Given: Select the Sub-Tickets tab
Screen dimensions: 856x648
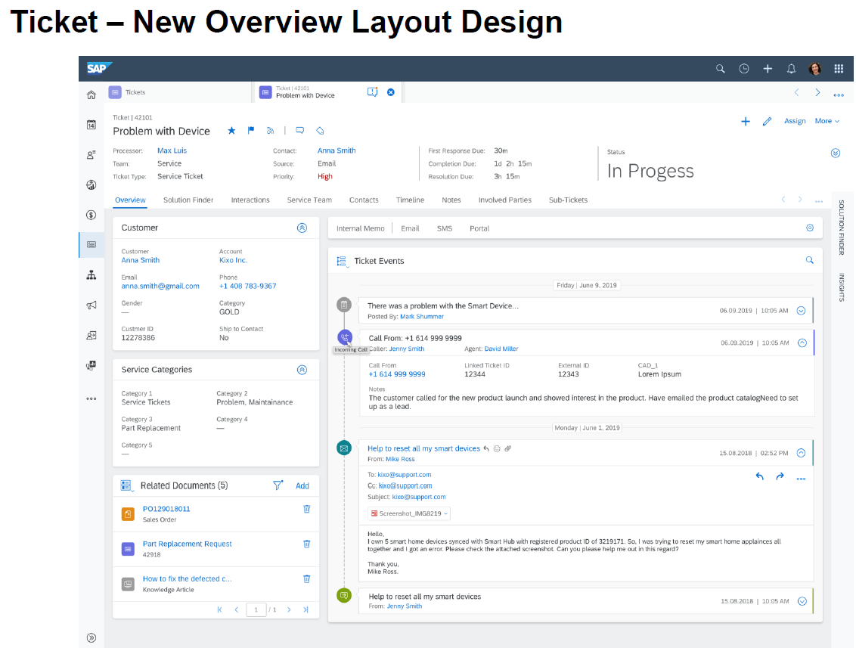Looking at the screenshot, I should (569, 200).
